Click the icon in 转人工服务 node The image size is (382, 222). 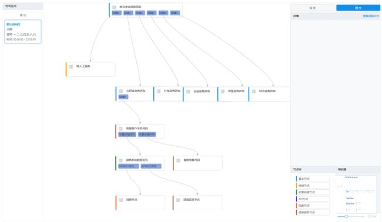point(71,66)
